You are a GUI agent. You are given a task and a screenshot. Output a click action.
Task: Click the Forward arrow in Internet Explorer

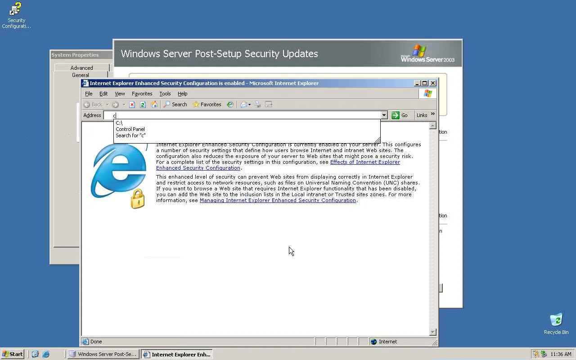[116, 104]
